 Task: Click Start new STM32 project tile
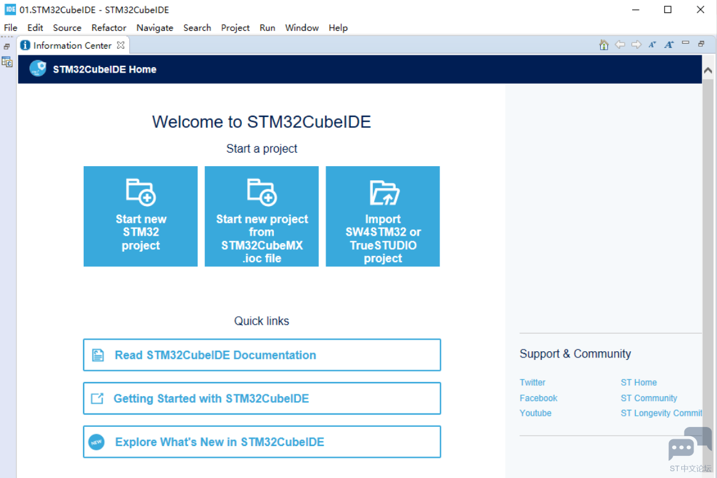click(x=141, y=216)
